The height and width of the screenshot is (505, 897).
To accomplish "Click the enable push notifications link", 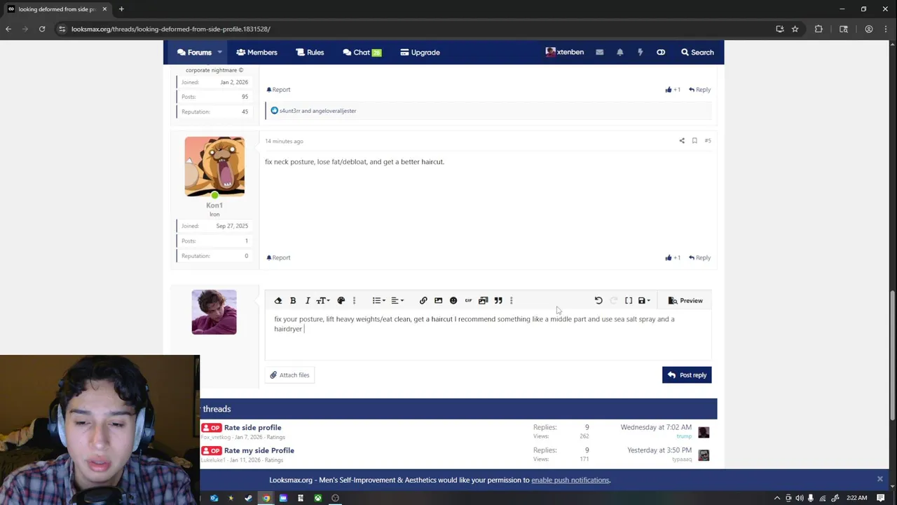I will (570, 480).
